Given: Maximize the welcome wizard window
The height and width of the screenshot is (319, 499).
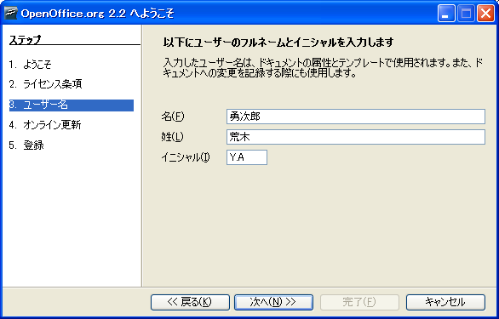Looking at the screenshot, I should 467,14.
